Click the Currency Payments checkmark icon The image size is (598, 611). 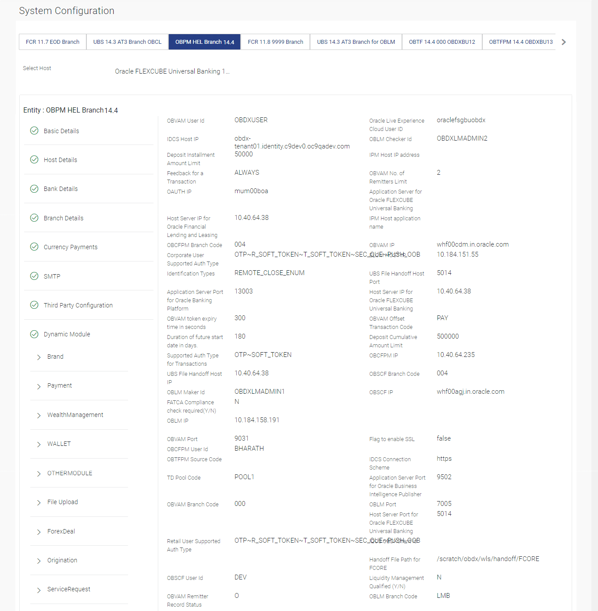34,247
